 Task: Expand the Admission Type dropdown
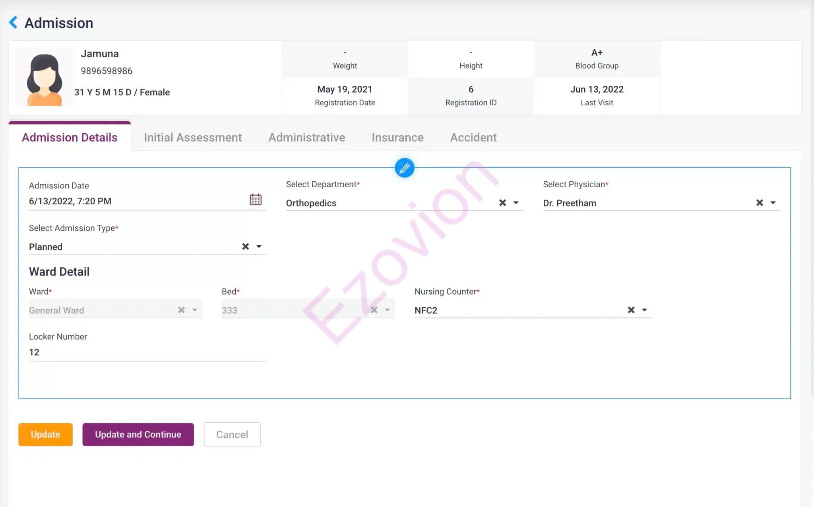259,247
